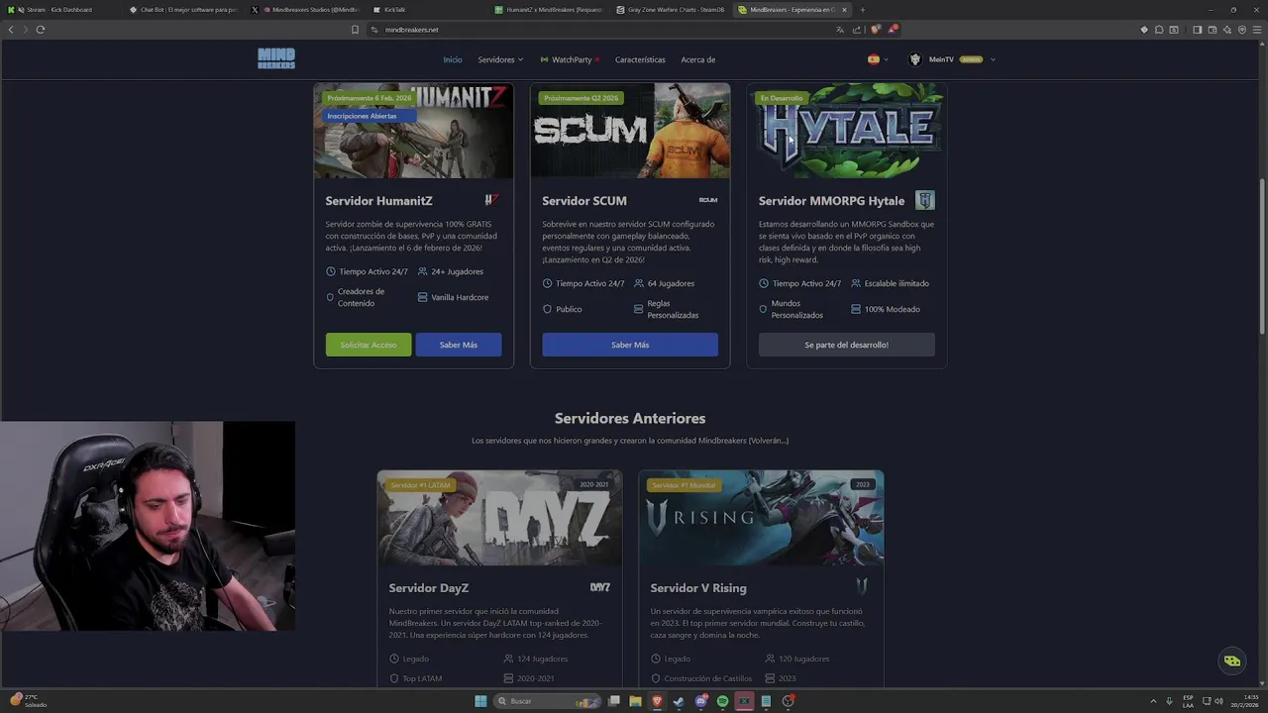Click the Brave browser taskbar icon
The height and width of the screenshot is (713, 1268).
657,701
